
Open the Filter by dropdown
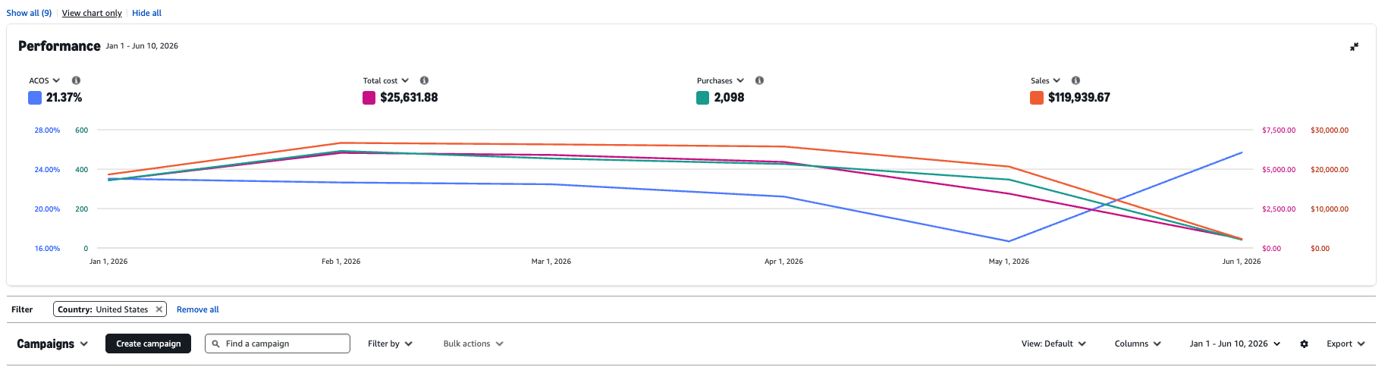(x=390, y=344)
